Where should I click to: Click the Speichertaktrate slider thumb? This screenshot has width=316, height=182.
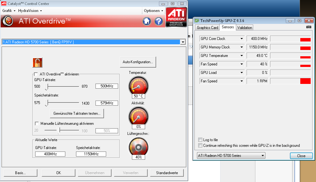click(x=46, y=103)
